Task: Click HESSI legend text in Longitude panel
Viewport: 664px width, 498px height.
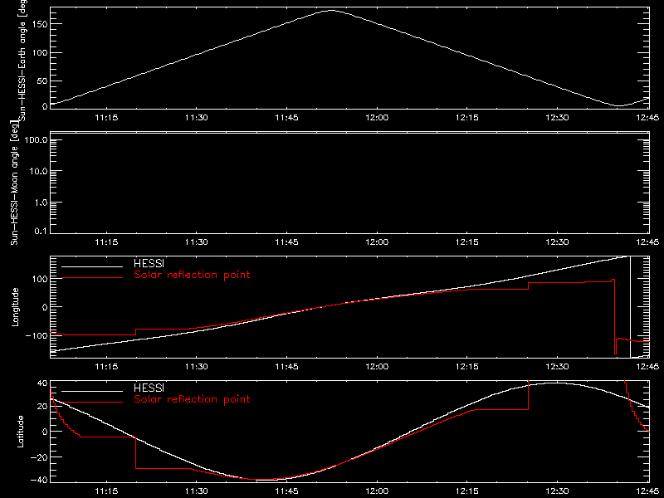Action: coord(149,263)
